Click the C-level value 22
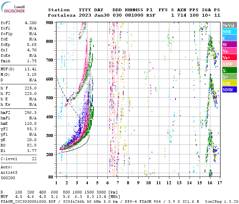This screenshot has height=204, width=239. click(34, 159)
